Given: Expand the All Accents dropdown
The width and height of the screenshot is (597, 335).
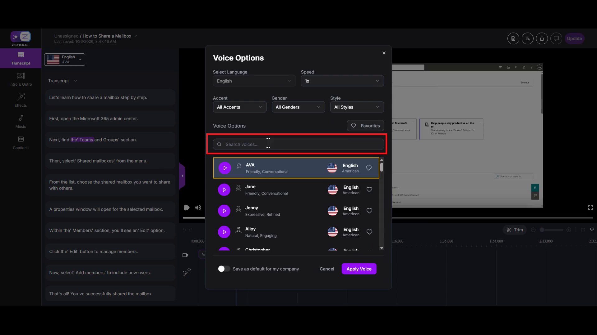Looking at the screenshot, I should point(239,107).
